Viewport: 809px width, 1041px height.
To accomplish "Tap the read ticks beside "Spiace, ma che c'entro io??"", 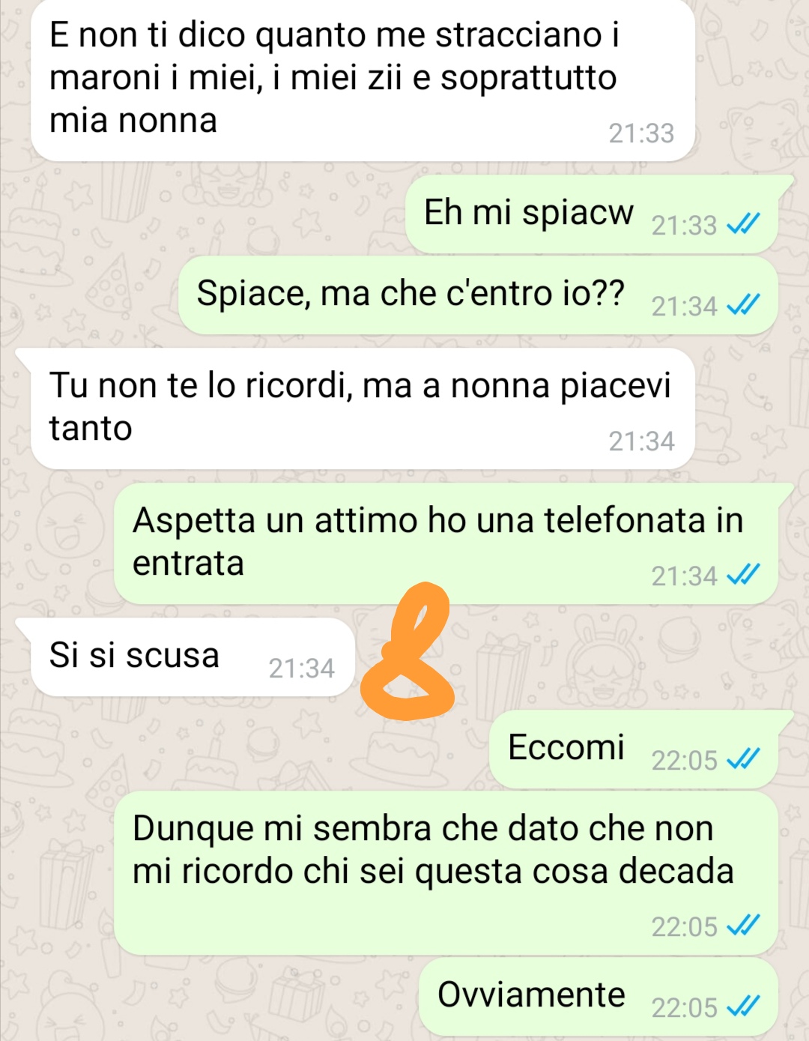I will [744, 304].
